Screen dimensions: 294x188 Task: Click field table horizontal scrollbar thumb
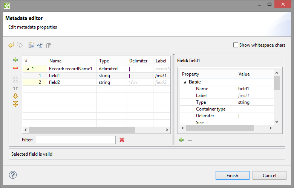(x=82, y=130)
